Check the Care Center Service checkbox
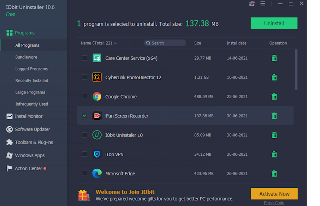 (x=84, y=58)
